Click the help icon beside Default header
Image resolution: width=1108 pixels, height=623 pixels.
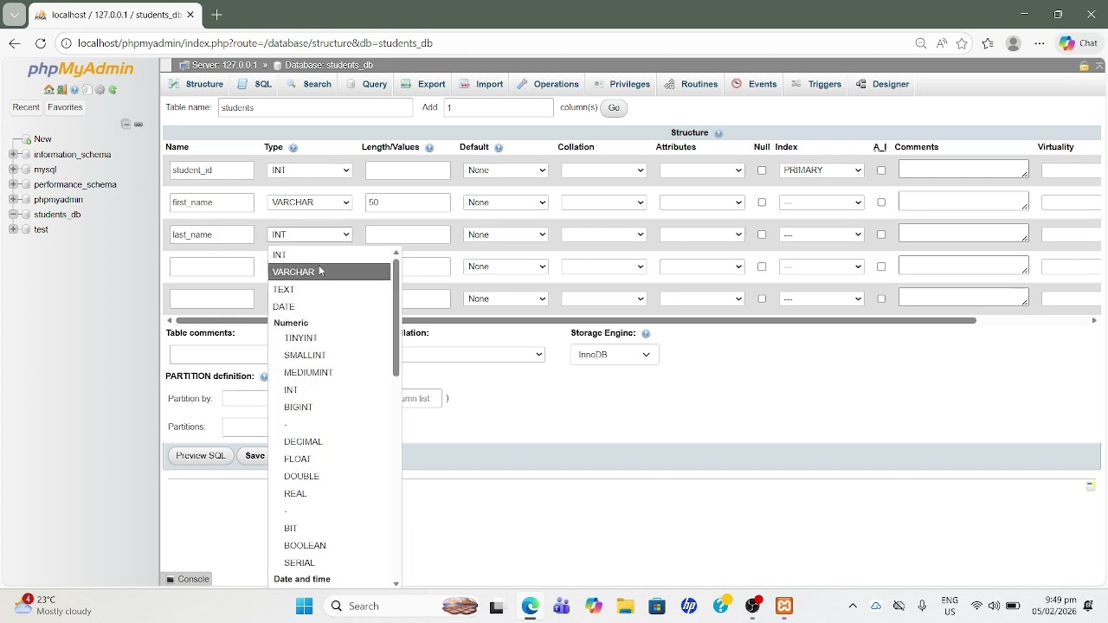pos(499,148)
